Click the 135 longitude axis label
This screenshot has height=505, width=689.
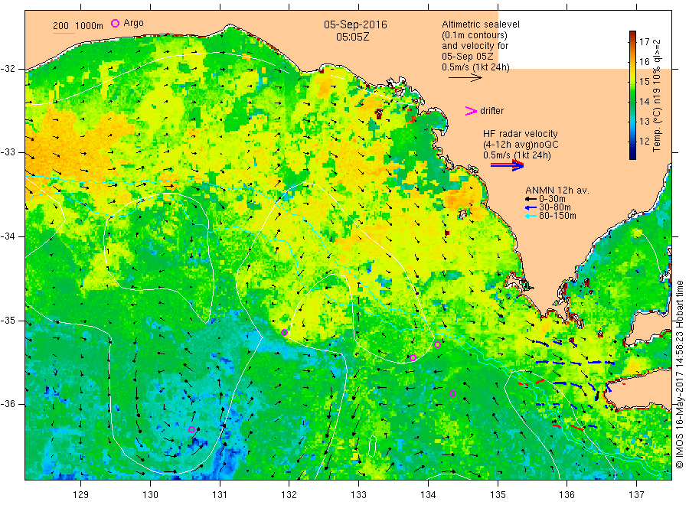498,495
